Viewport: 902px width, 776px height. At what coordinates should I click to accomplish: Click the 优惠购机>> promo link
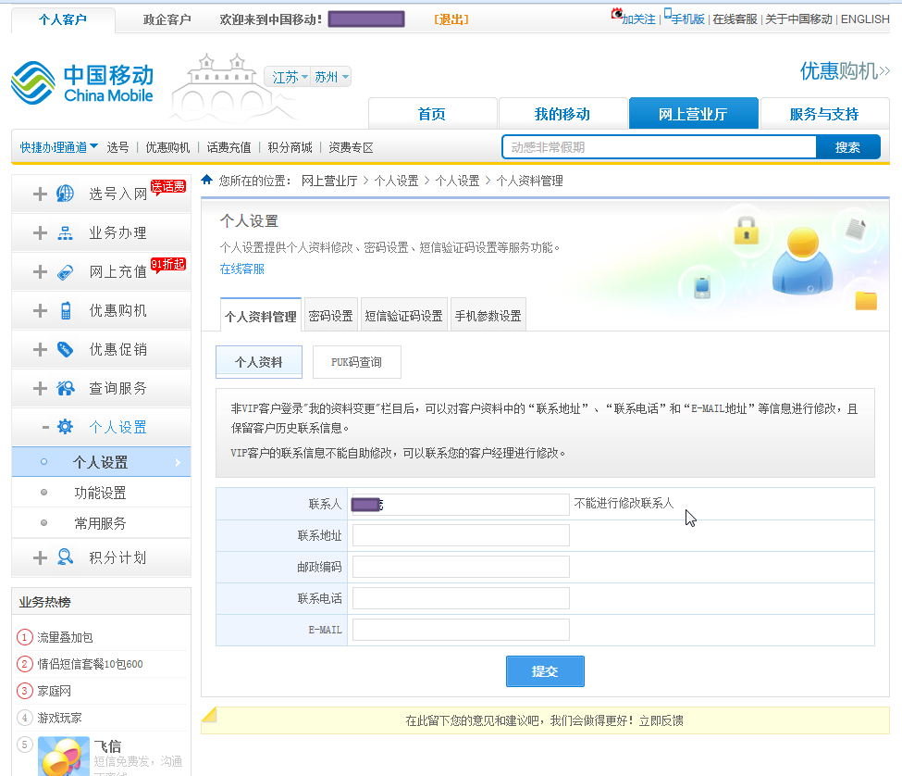(x=845, y=70)
